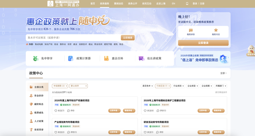Expand the 行业类别 dropdown filter

click(178, 86)
